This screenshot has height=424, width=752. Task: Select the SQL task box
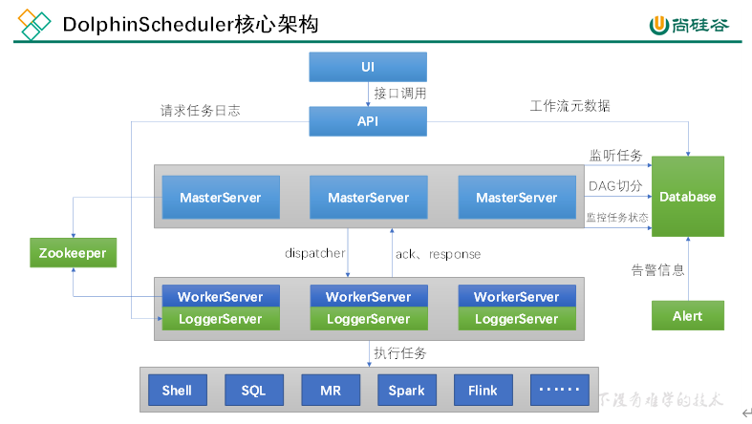pyautogui.click(x=253, y=390)
